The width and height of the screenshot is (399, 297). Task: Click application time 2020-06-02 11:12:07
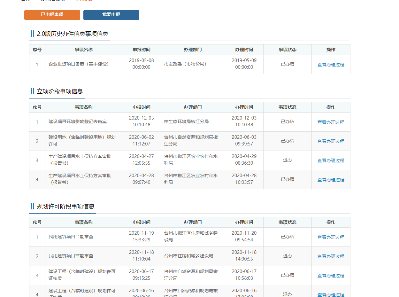click(x=142, y=140)
